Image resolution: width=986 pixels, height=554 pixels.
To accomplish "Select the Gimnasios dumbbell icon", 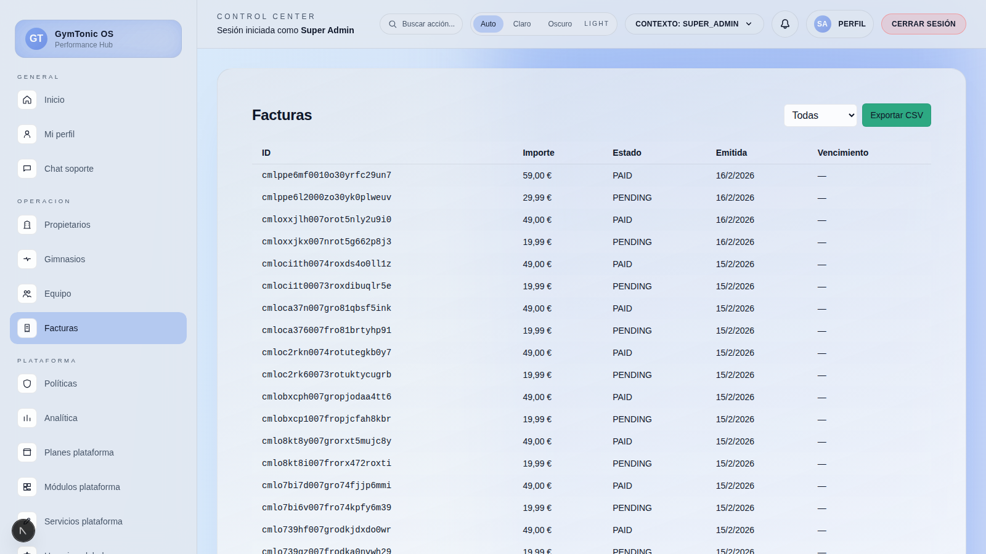I will [x=27, y=259].
